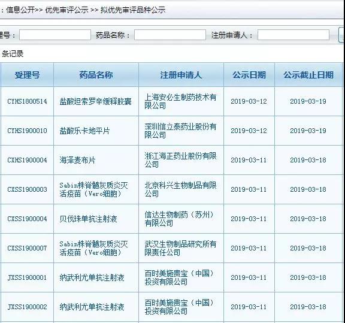Click applicant 信达生物制药（苏州）有限公司
This screenshot has width=345, height=323.
[x=179, y=219]
